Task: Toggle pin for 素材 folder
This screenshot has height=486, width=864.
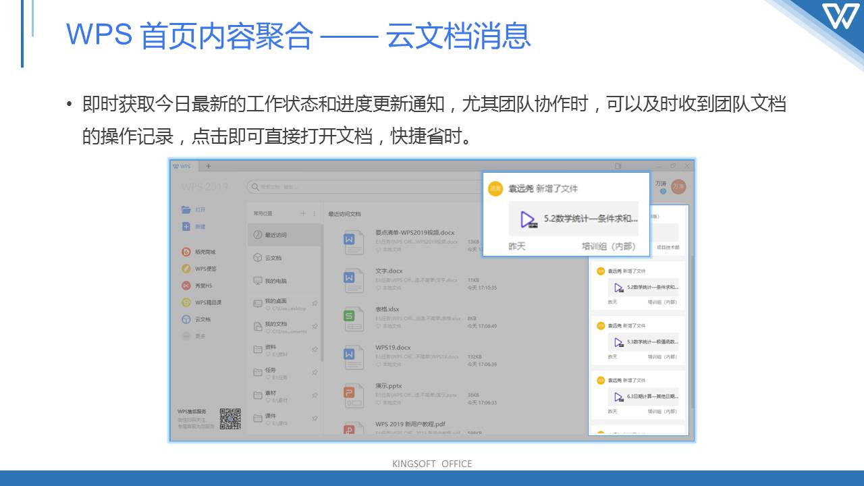Action: click(x=315, y=396)
